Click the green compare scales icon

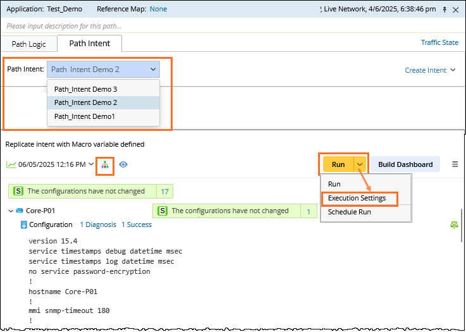click(x=454, y=224)
